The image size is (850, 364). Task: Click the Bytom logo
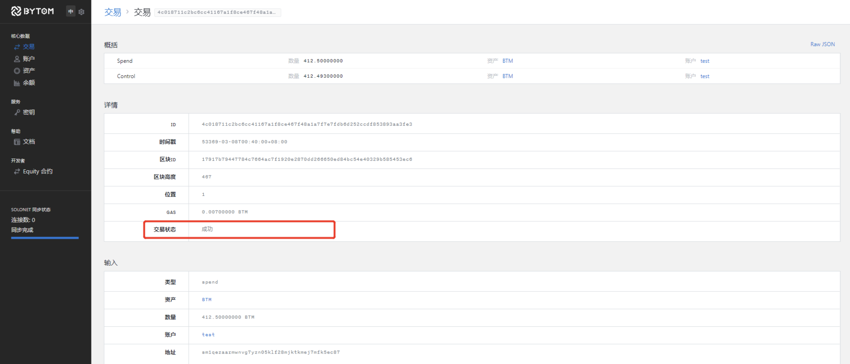33,11
